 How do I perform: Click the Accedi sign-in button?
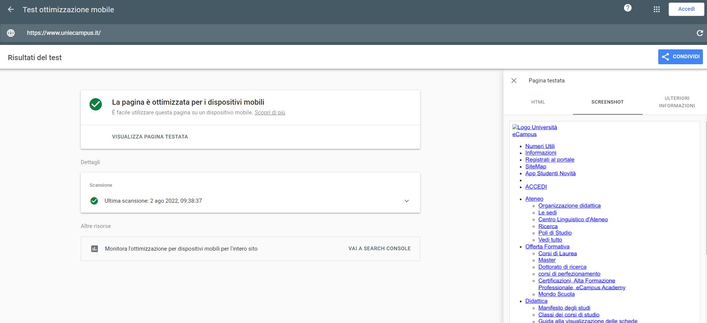tap(686, 9)
